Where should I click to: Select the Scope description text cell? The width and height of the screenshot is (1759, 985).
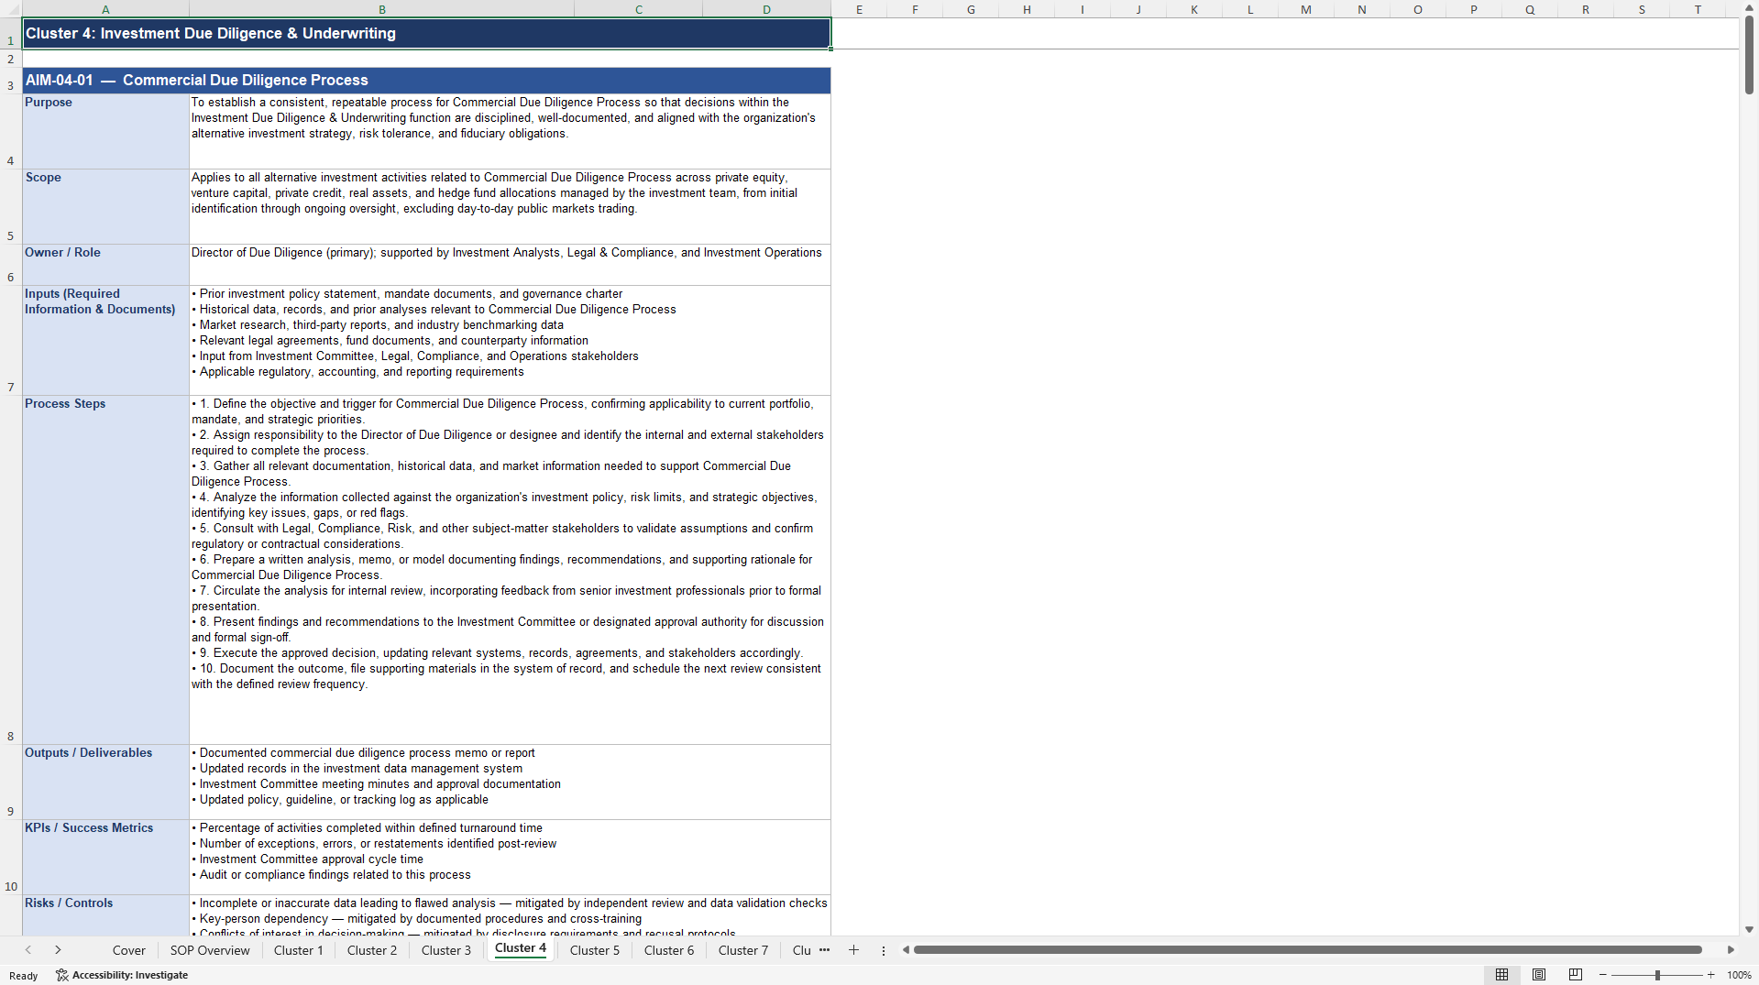(510, 206)
